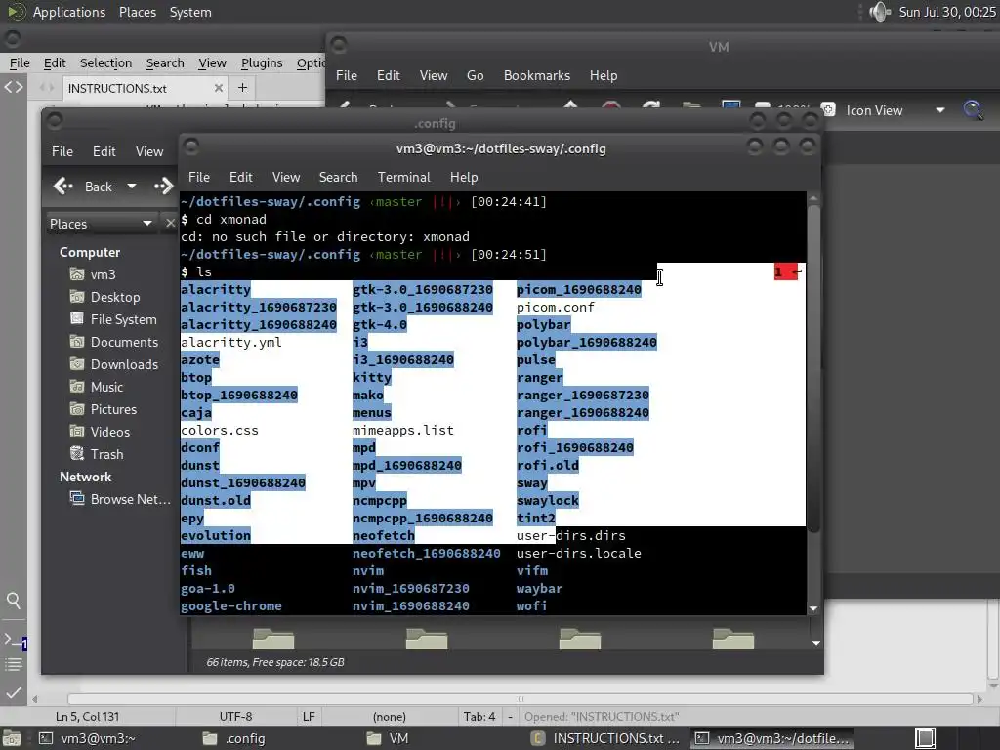Add a new tab with the plus button

click(x=242, y=87)
